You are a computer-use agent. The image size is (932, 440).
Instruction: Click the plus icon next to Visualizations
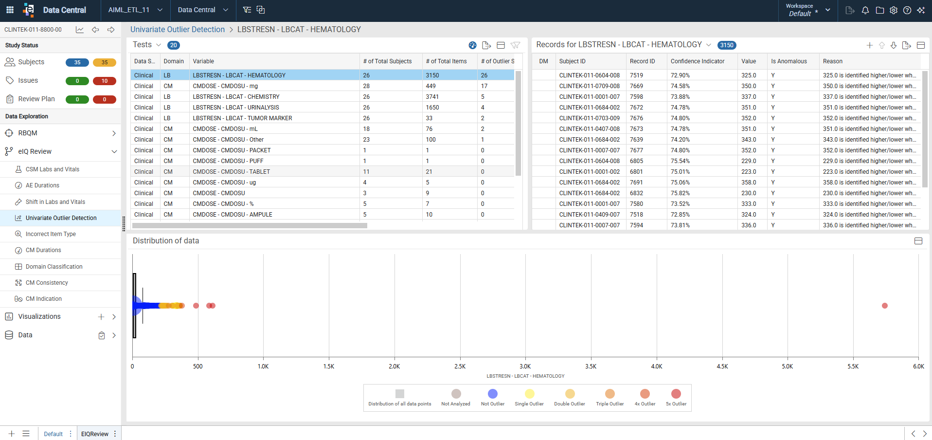(101, 317)
